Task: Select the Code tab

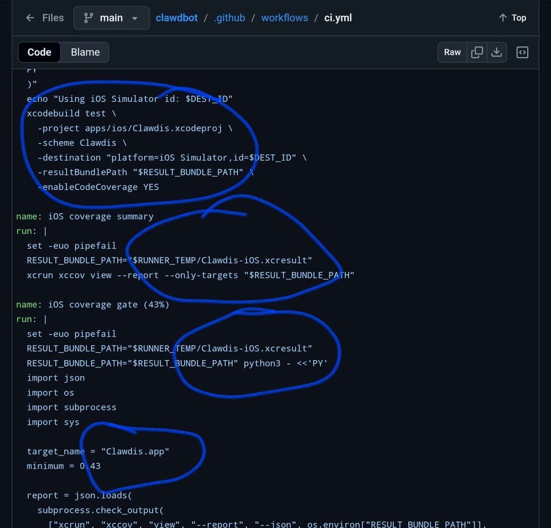Action: [39, 52]
